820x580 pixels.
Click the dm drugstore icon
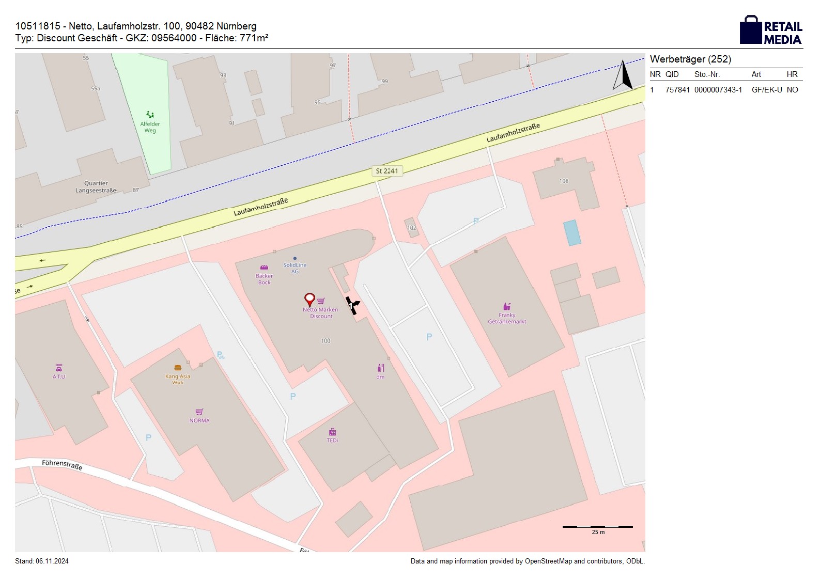381,368
